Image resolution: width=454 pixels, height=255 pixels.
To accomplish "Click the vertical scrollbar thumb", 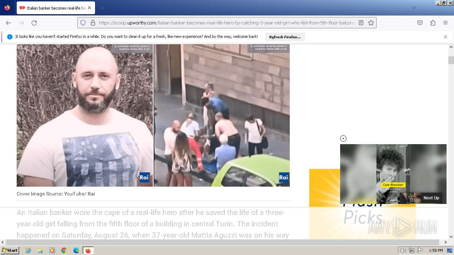I will pyautogui.click(x=451, y=60).
